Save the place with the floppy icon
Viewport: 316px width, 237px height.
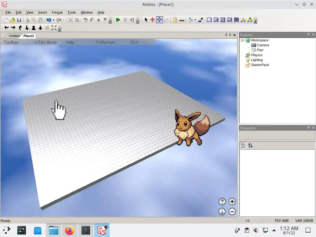pyautogui.click(x=19, y=20)
